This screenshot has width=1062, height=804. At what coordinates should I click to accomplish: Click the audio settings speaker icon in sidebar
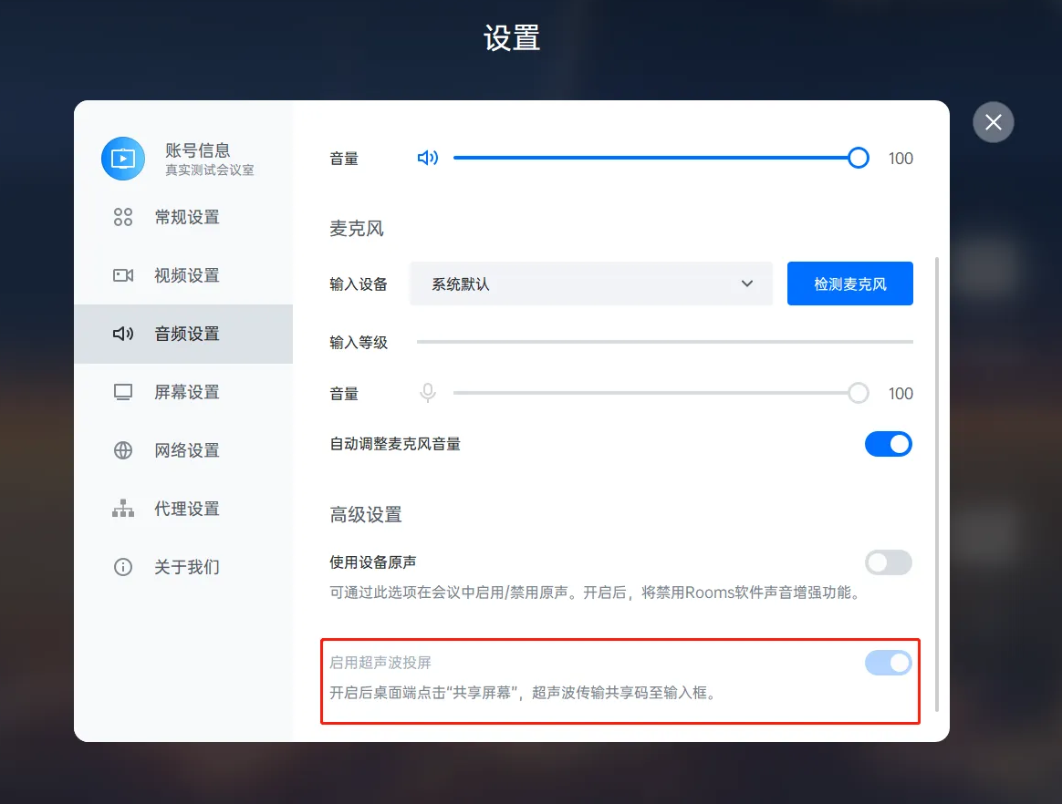coord(123,334)
